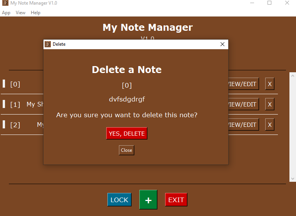
Task: Click the white marker beside note [1]
Action: 4,104
